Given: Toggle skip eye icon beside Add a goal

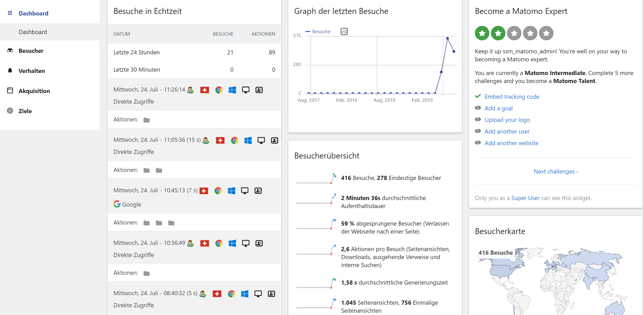Looking at the screenshot, I should coord(478,108).
